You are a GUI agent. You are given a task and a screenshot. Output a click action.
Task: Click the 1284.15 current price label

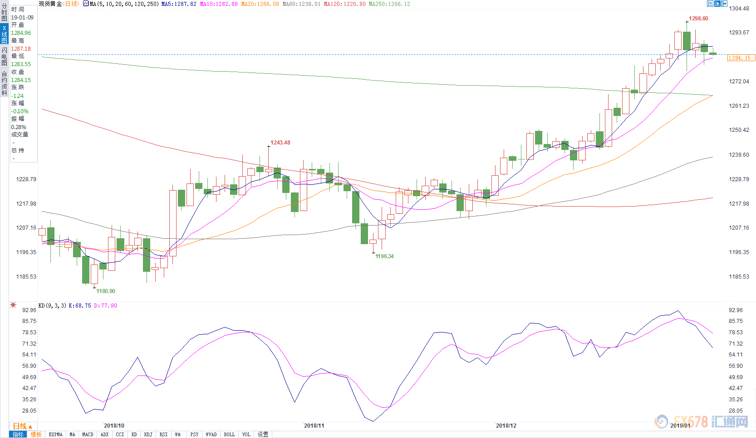tap(741, 58)
